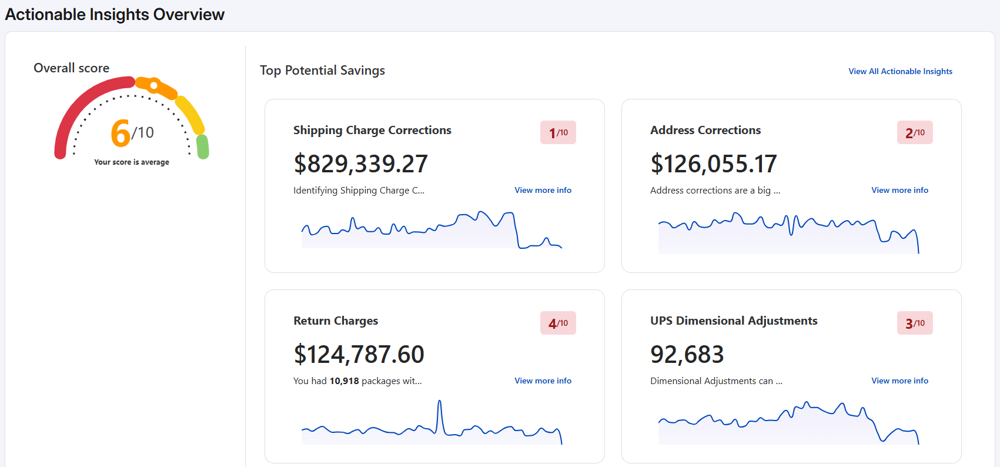Image resolution: width=1000 pixels, height=467 pixels.
Task: Click the $124,787.60 savings amount
Action: [359, 354]
